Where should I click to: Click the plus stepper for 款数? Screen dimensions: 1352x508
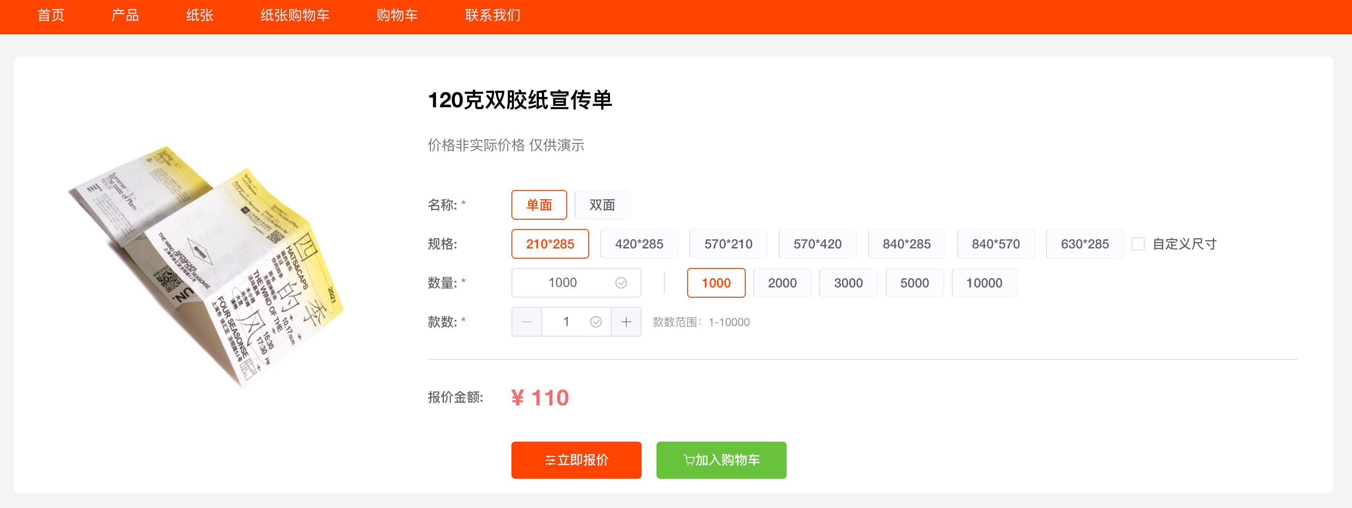point(626,322)
